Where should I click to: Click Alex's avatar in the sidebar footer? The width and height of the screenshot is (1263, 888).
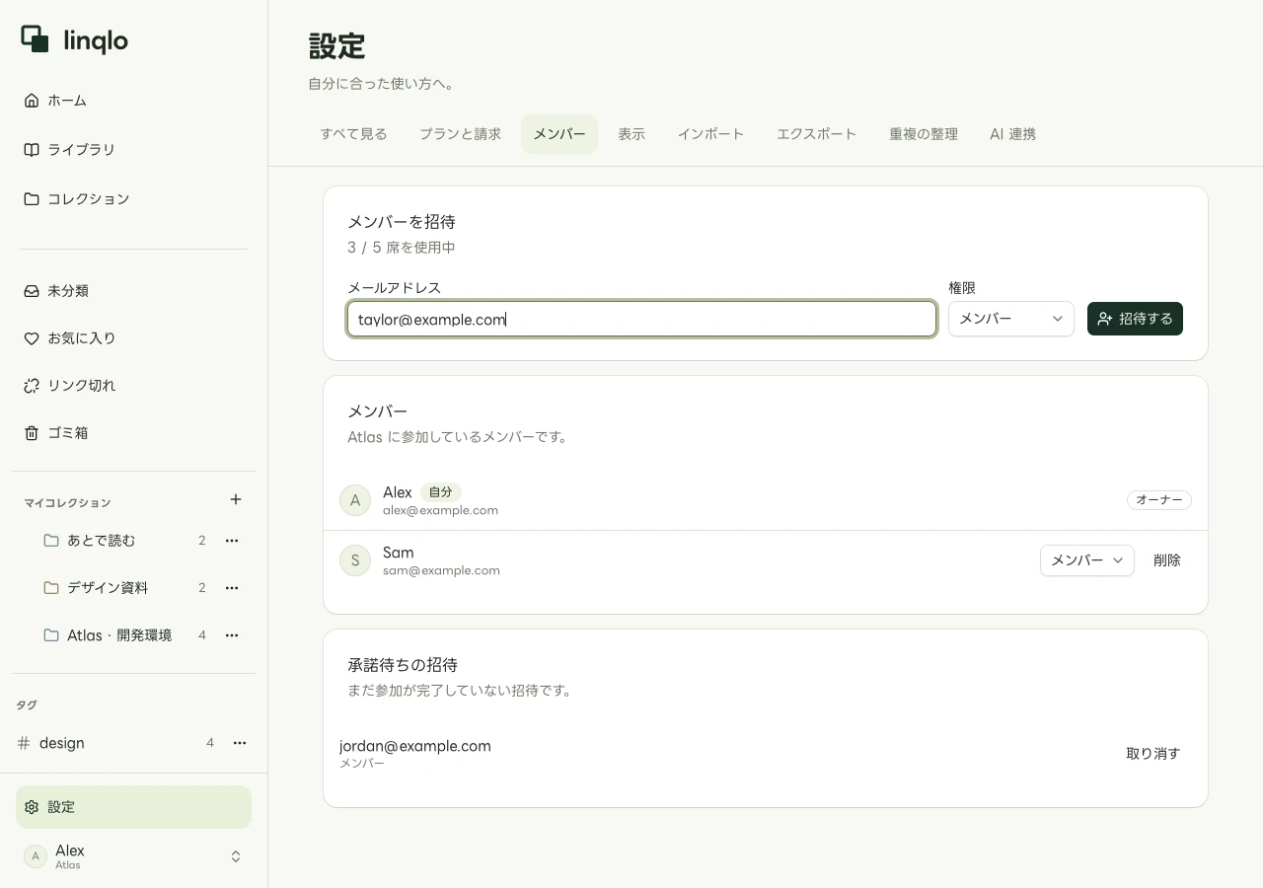click(36, 856)
